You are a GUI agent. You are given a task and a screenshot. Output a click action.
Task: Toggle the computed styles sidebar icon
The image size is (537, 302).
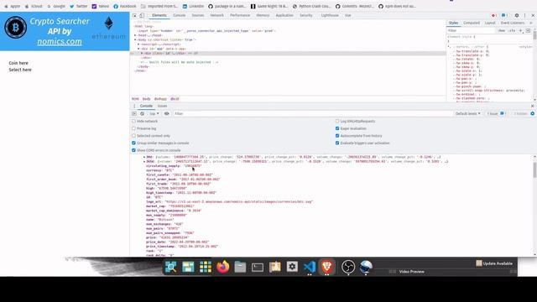[x=528, y=30]
